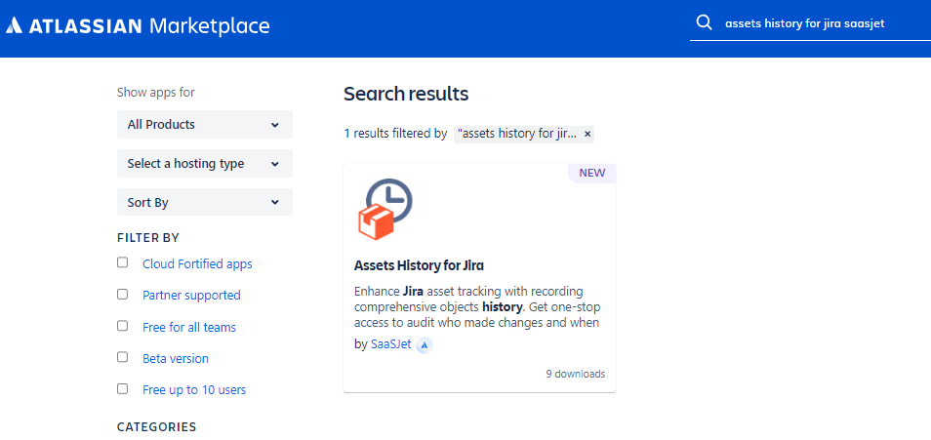This screenshot has width=931, height=440.
Task: Click the search magnifier icon
Action: point(704,22)
